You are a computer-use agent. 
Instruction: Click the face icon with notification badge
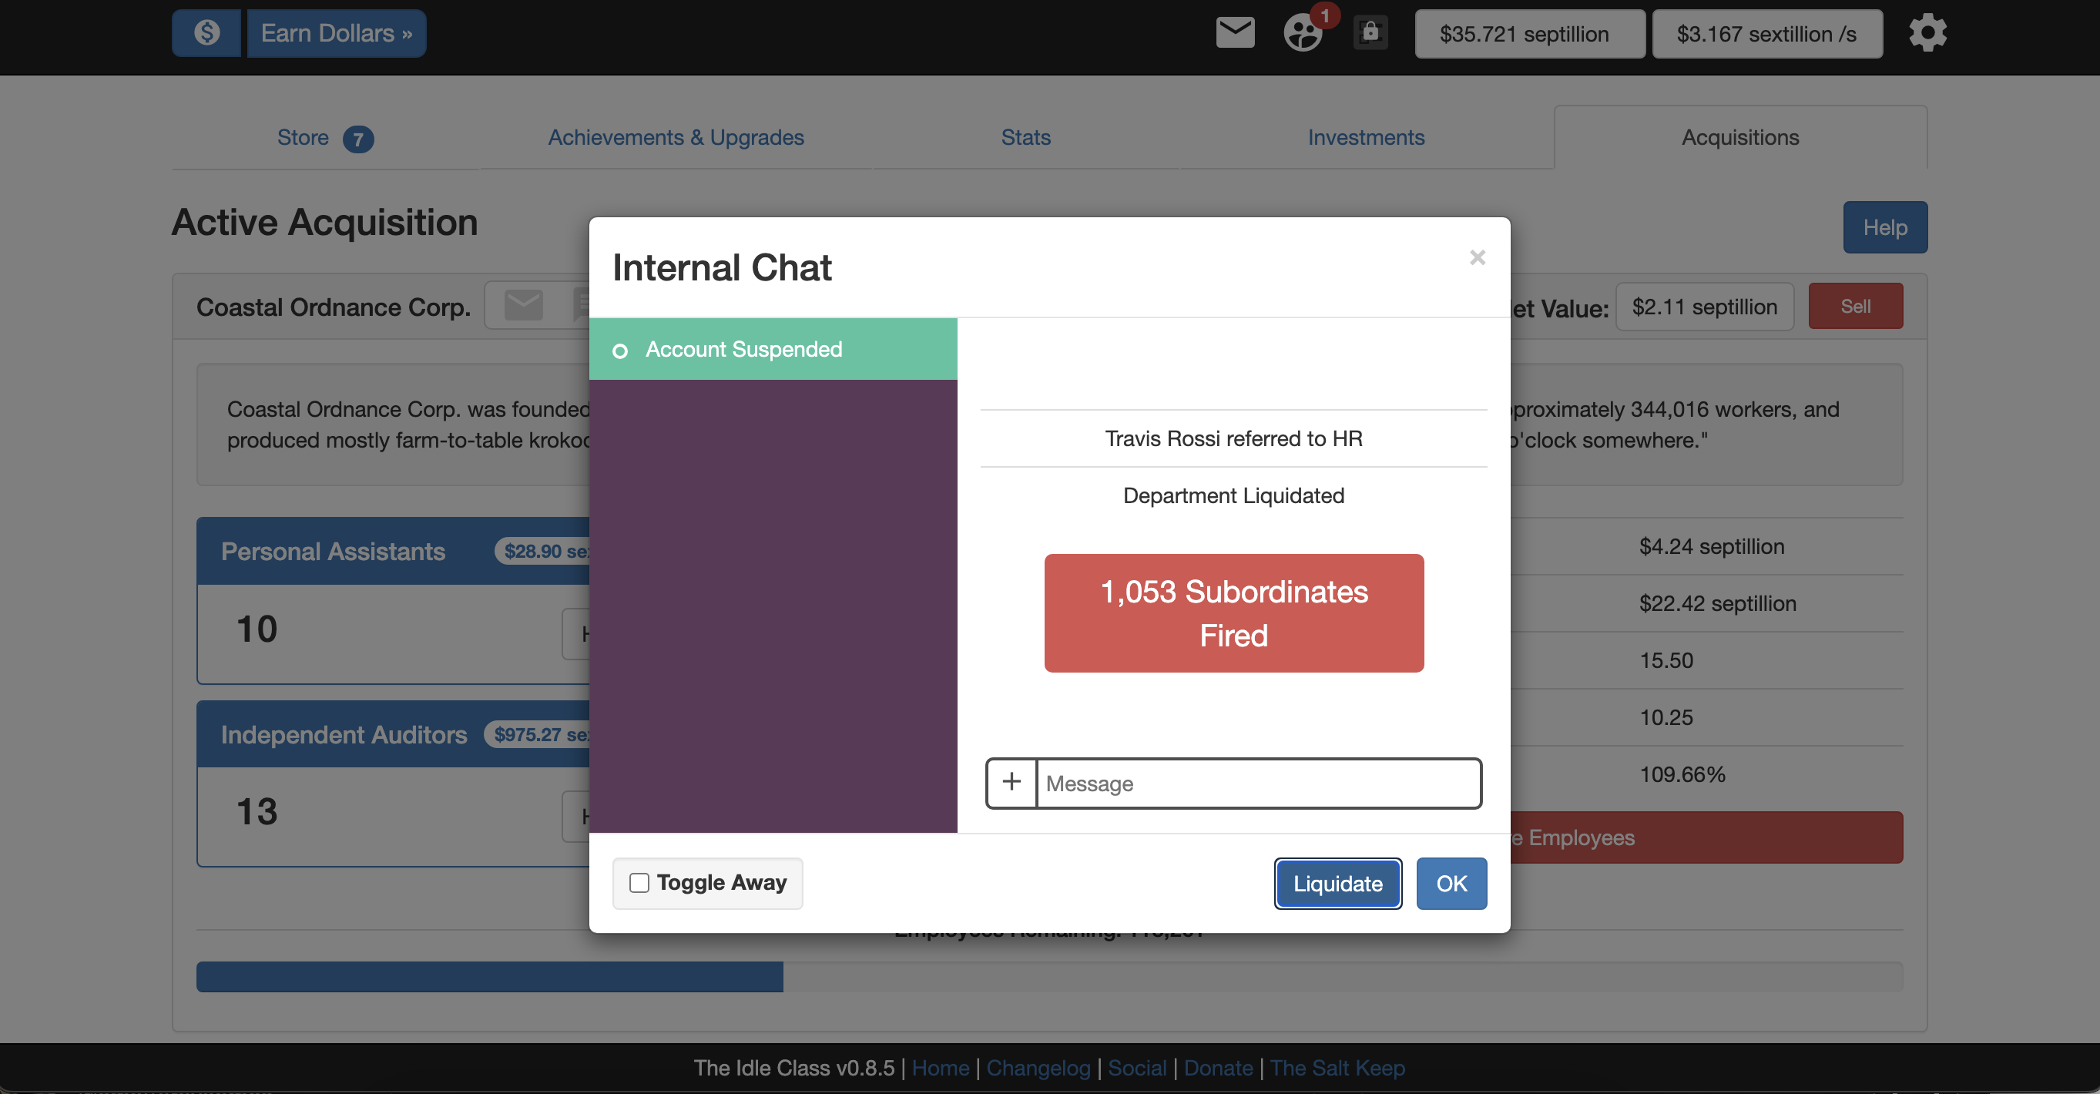point(1303,33)
